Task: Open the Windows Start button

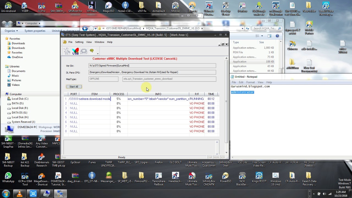Action: tap(6, 194)
